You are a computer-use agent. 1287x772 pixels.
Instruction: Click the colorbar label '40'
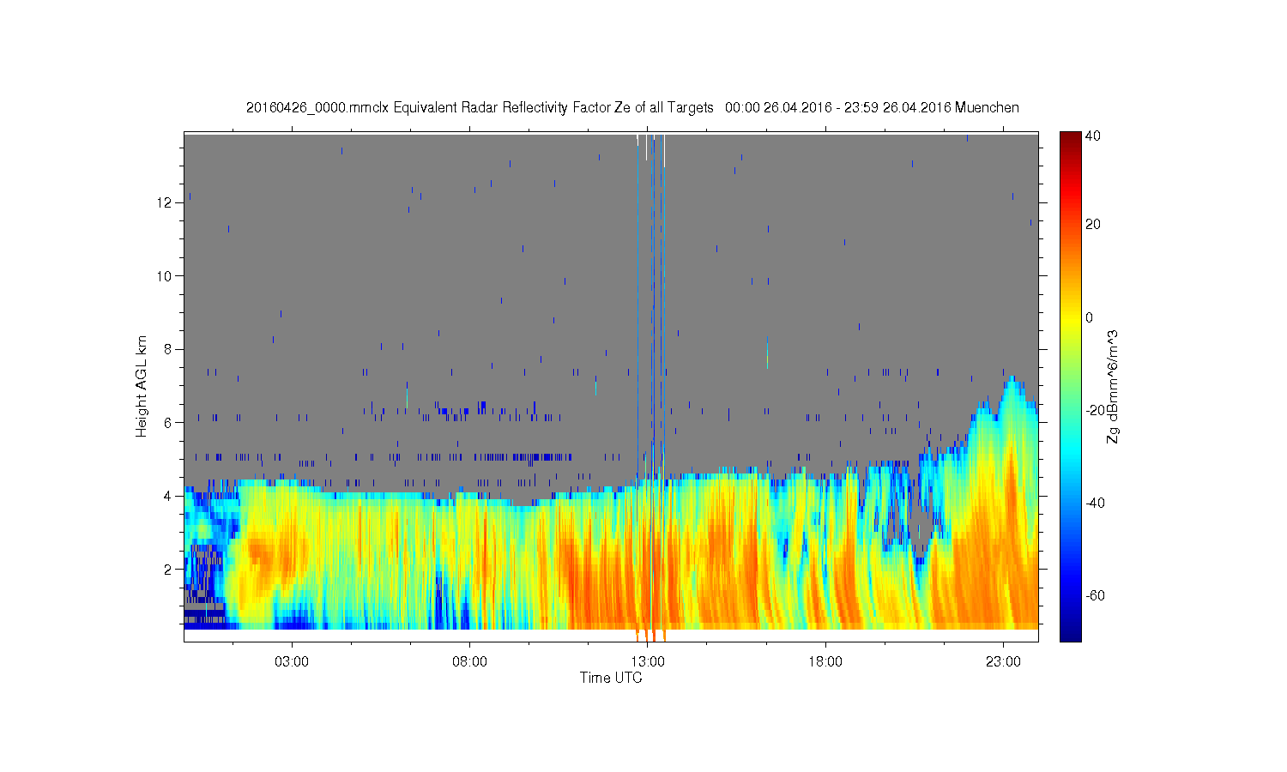(1093, 136)
